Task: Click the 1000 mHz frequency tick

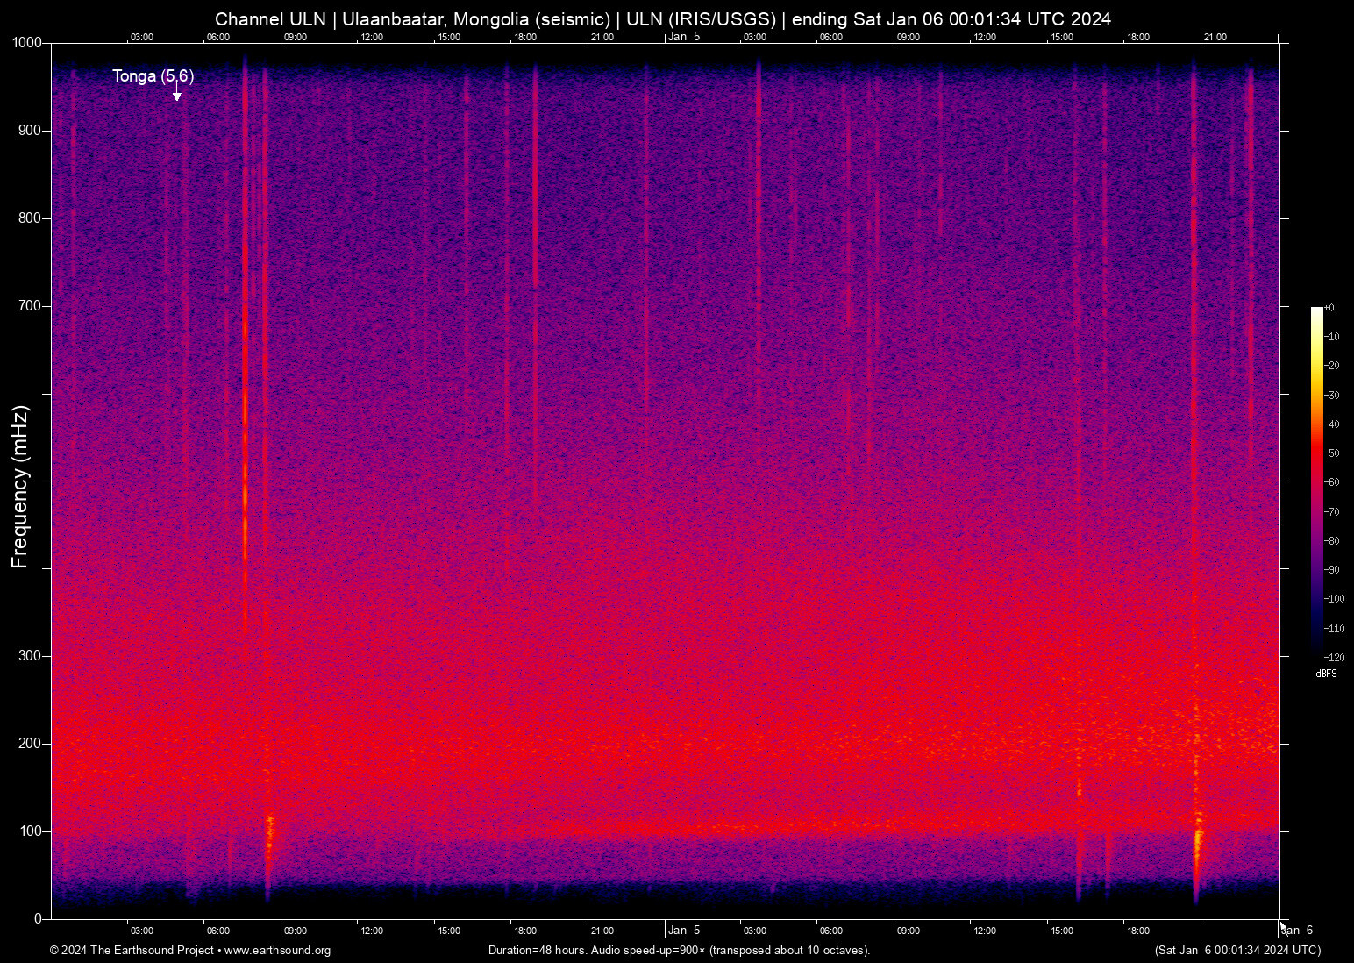Action: point(26,40)
